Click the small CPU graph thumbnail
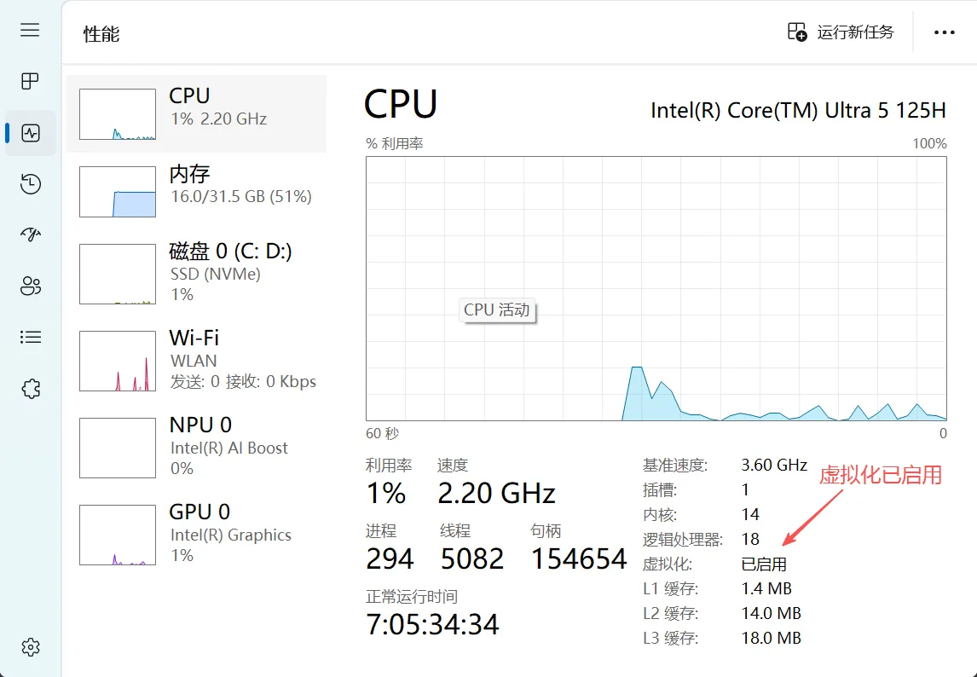This screenshot has height=677, width=977. click(x=116, y=113)
